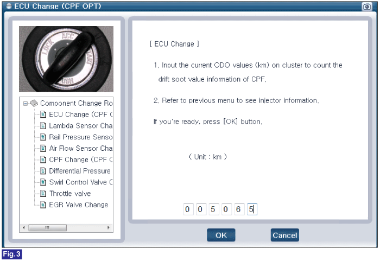Select the ECU Change (CPF) document icon
Image resolution: width=380 pixels, height=261 pixels.
pos(43,114)
